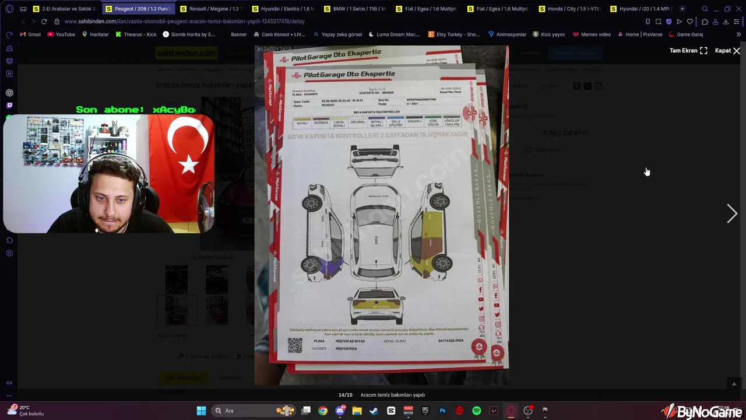Open the tab search magnifier icon
746x420 pixels.
point(705,9)
